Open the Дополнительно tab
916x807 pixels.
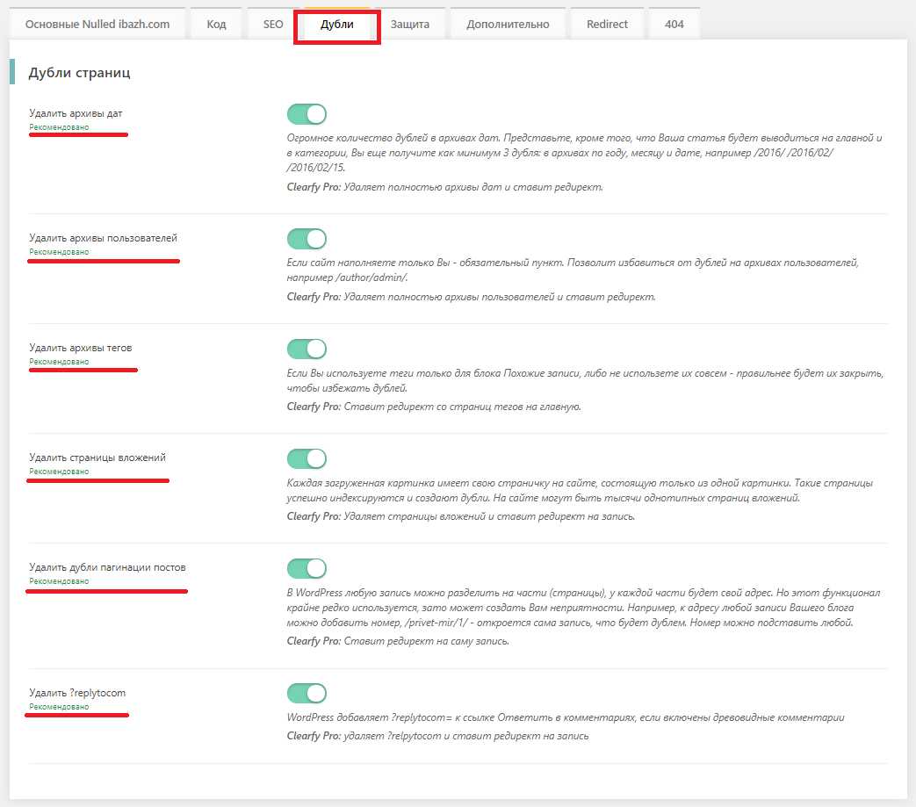[508, 24]
